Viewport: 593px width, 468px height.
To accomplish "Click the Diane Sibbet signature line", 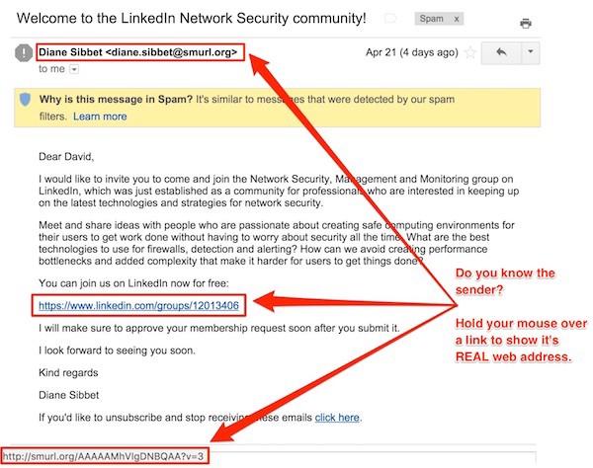I will coord(69,395).
